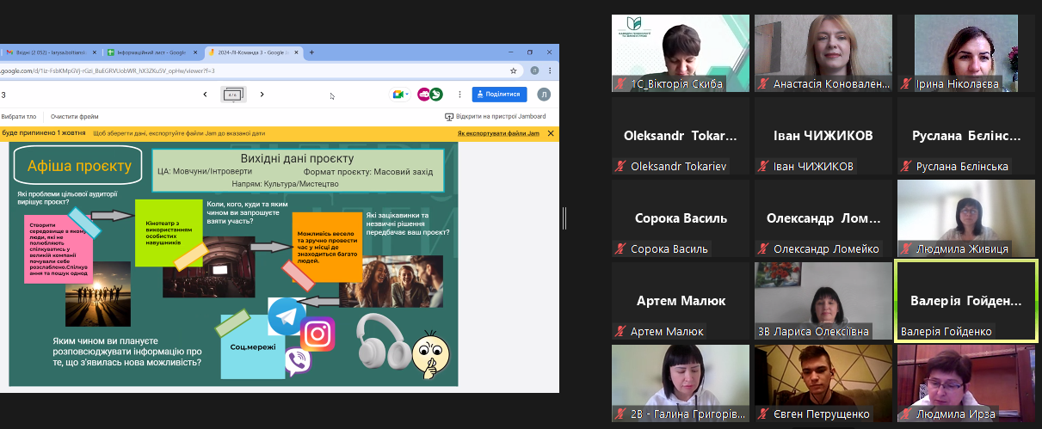The height and width of the screenshot is (429, 1042).
Task: Open the Як експортувати файли Jam link
Action: (497, 133)
